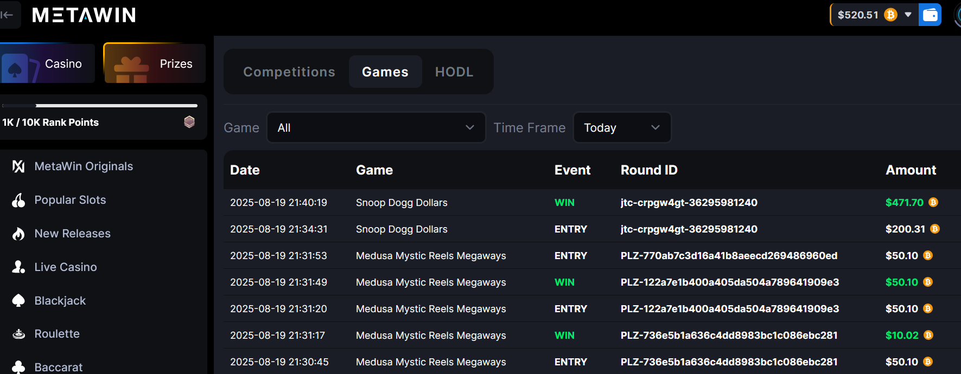Open MetaWin Originals
Screen dimensions: 961x374
point(84,166)
